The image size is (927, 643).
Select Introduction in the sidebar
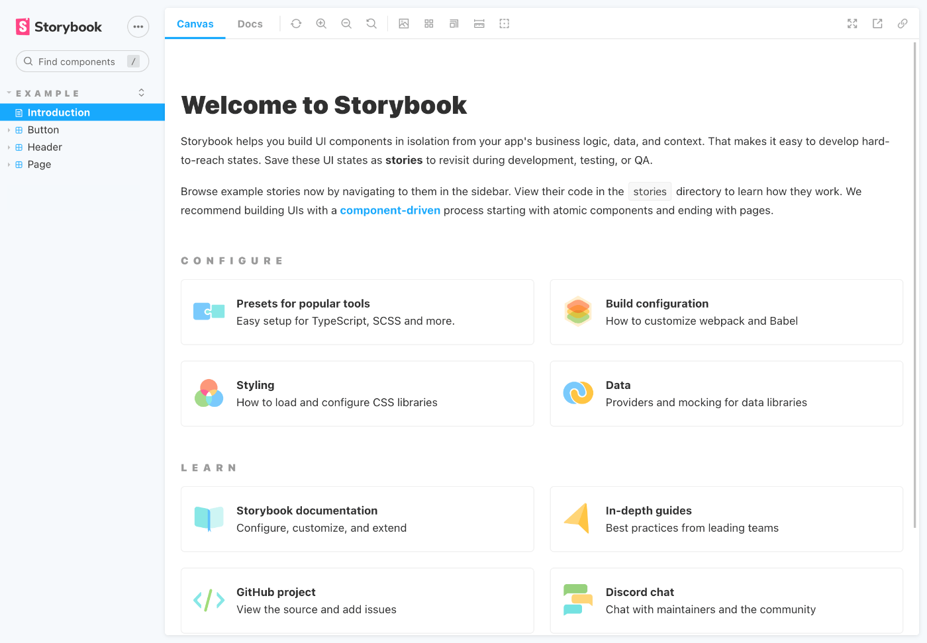(x=82, y=112)
